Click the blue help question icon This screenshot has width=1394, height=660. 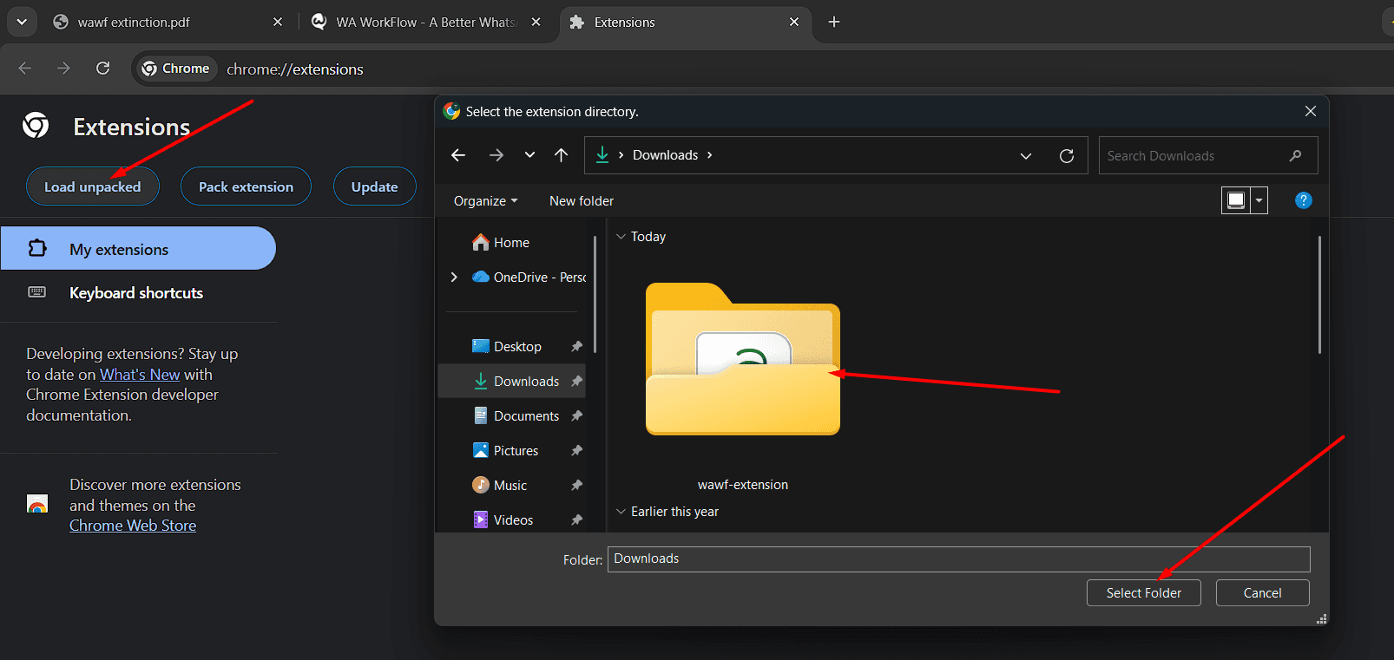(x=1303, y=200)
